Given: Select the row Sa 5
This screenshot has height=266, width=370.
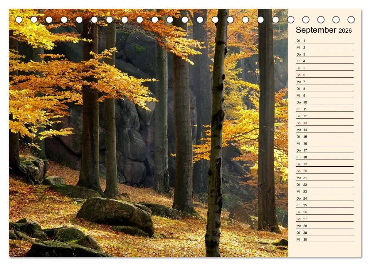Looking at the screenshot, I should click(x=324, y=68).
